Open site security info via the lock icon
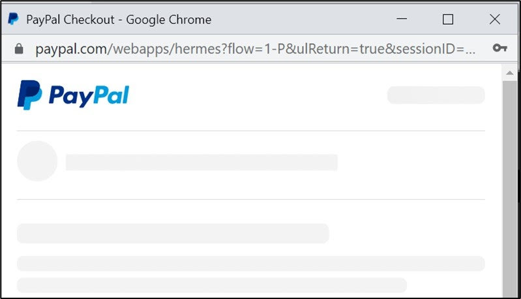This screenshot has height=299, width=521. point(19,48)
